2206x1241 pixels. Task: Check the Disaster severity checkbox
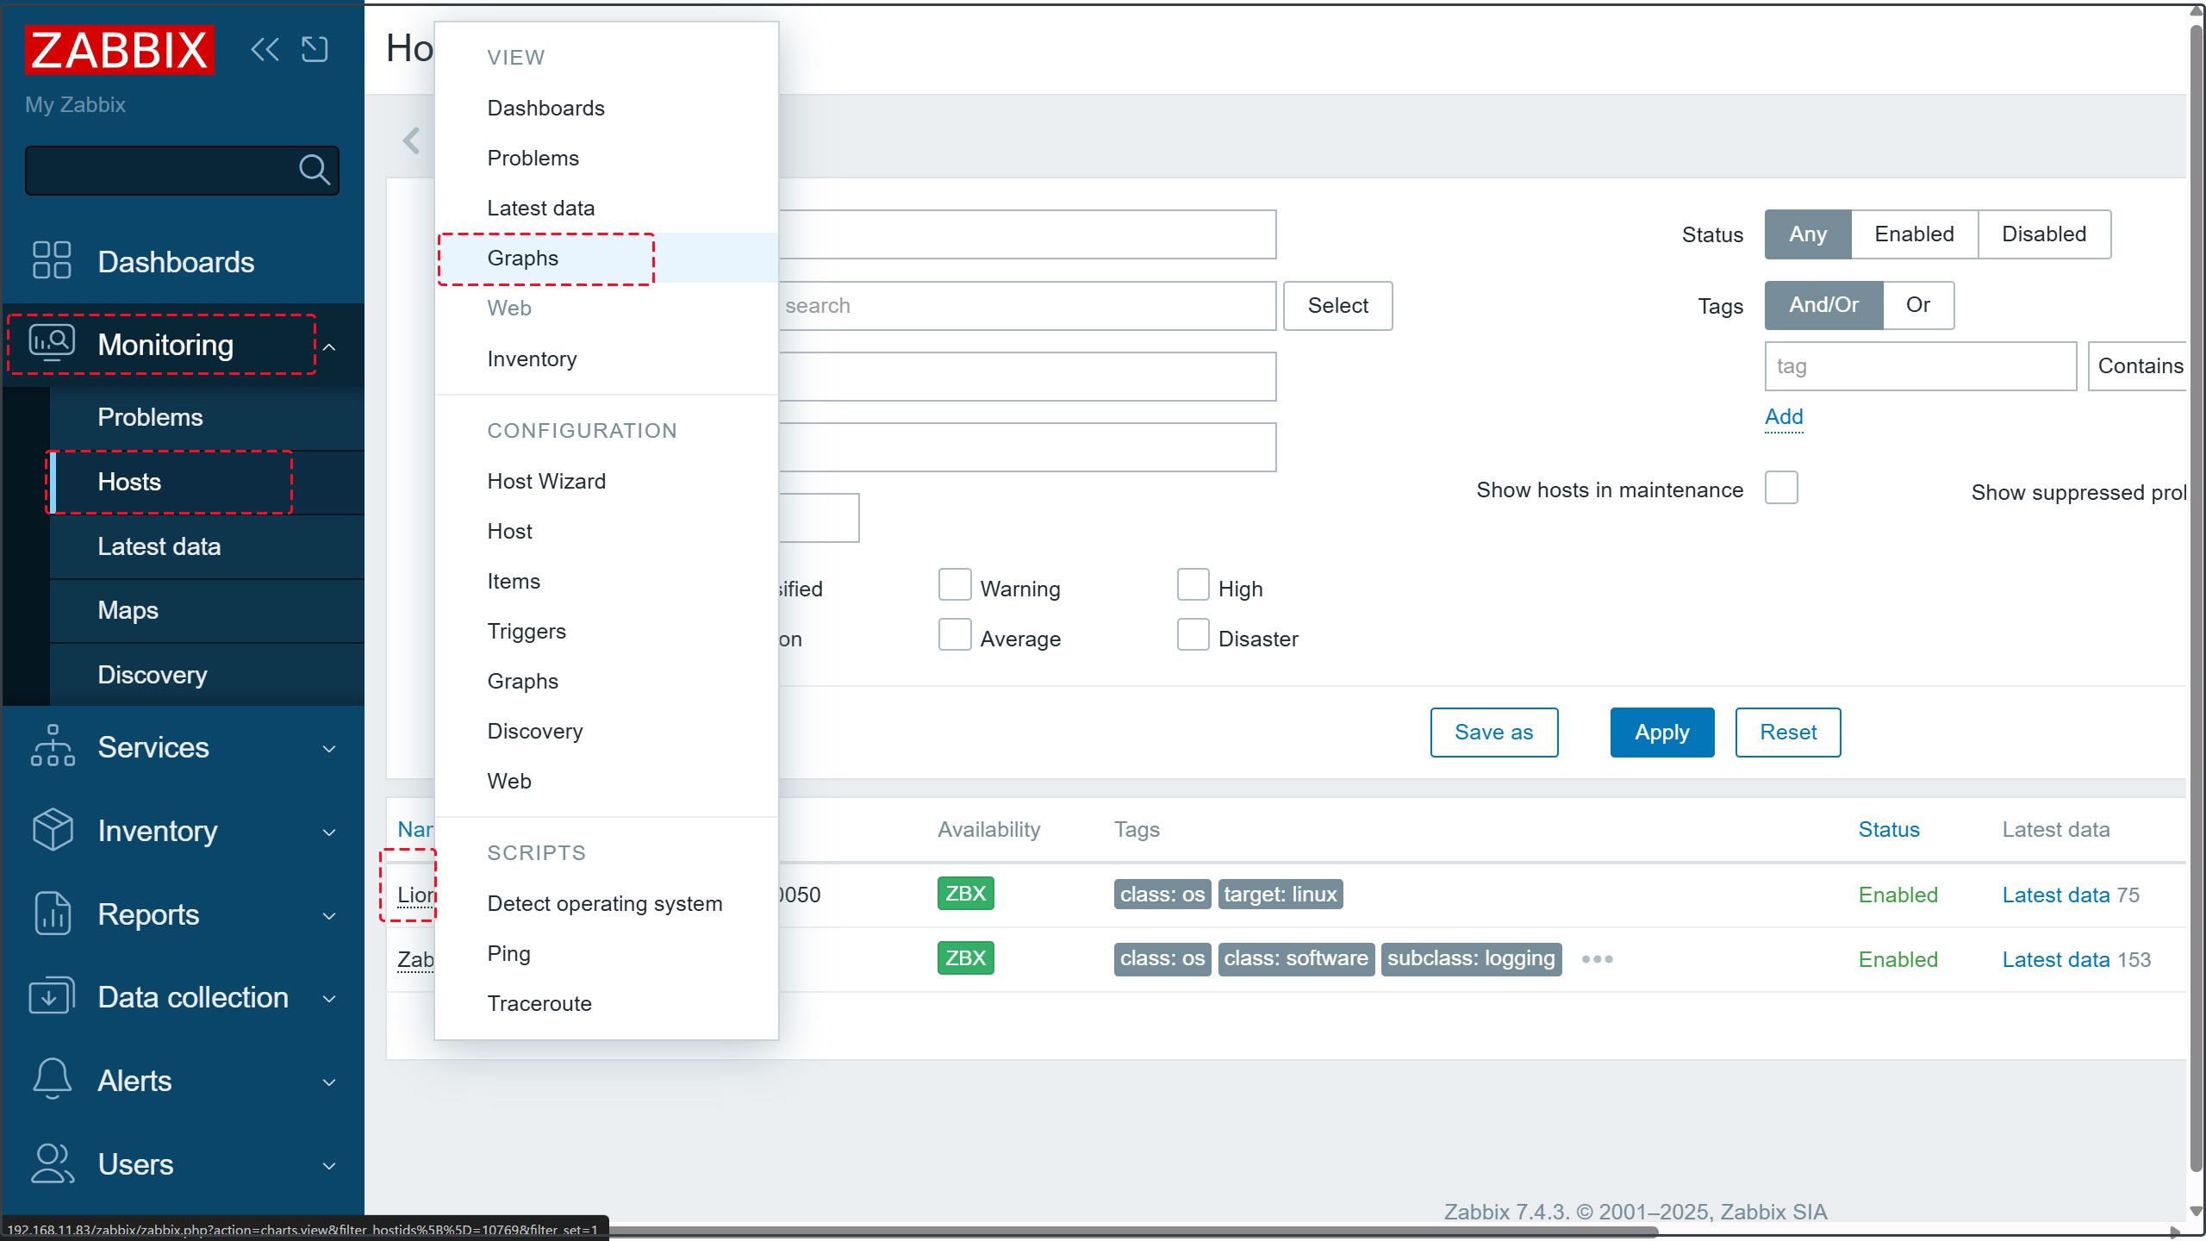click(x=1193, y=635)
